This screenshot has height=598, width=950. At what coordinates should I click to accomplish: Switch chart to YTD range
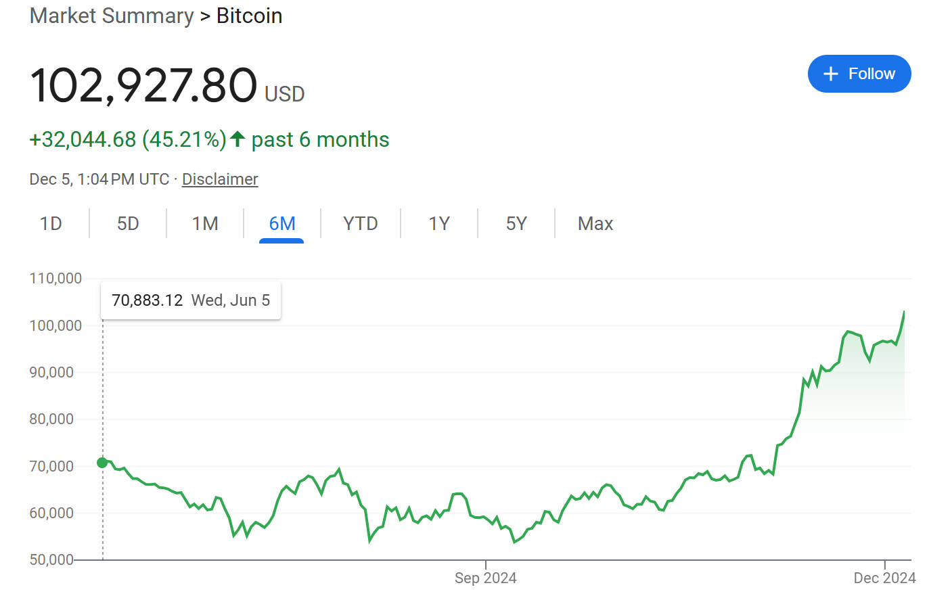pos(360,224)
